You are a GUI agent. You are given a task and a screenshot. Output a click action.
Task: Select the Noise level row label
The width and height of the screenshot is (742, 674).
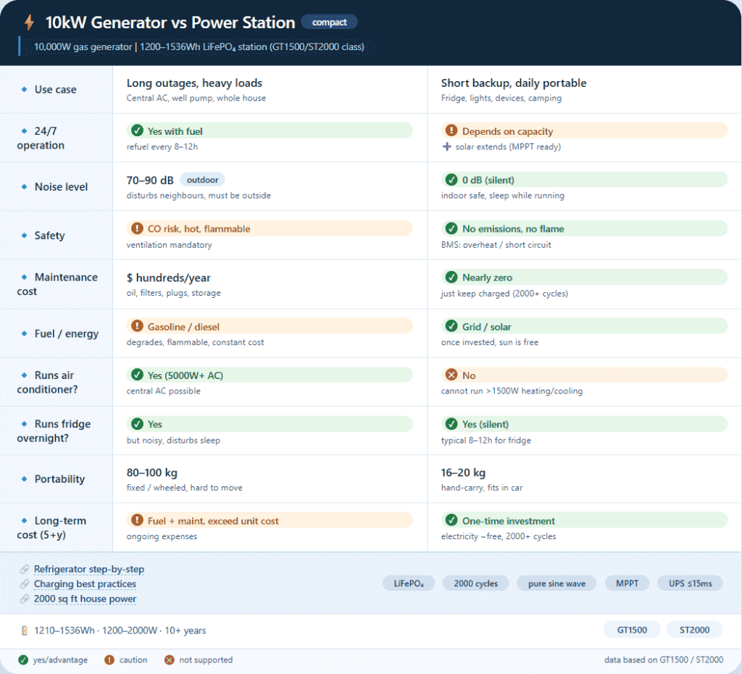pyautogui.click(x=61, y=187)
